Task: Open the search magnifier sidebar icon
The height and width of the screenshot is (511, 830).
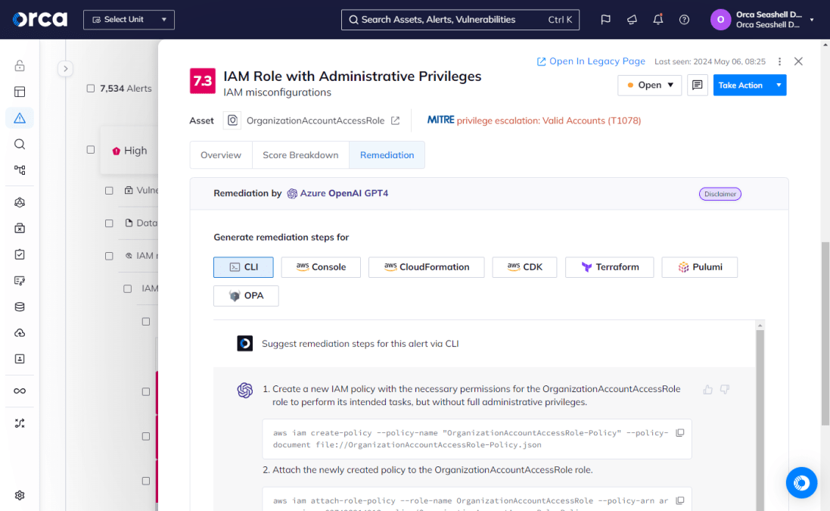Action: pyautogui.click(x=20, y=144)
